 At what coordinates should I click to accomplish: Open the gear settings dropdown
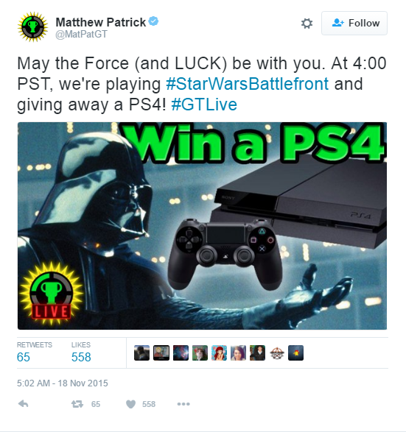coord(307,24)
